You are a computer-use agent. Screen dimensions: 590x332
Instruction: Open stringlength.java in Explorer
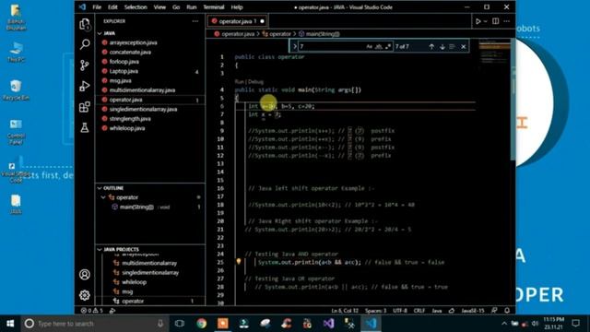tap(130, 119)
